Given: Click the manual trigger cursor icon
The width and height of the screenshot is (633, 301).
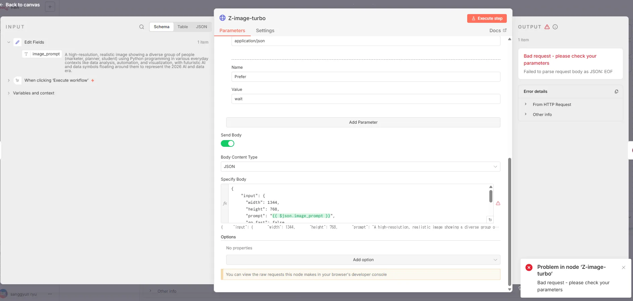Looking at the screenshot, I should (x=17, y=80).
